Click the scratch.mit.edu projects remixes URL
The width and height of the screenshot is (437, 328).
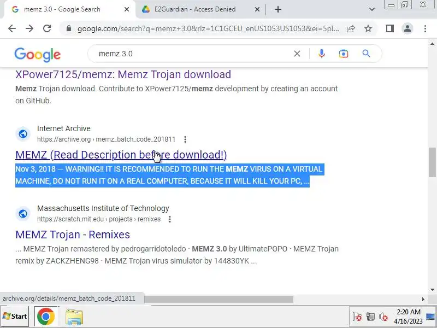click(99, 219)
